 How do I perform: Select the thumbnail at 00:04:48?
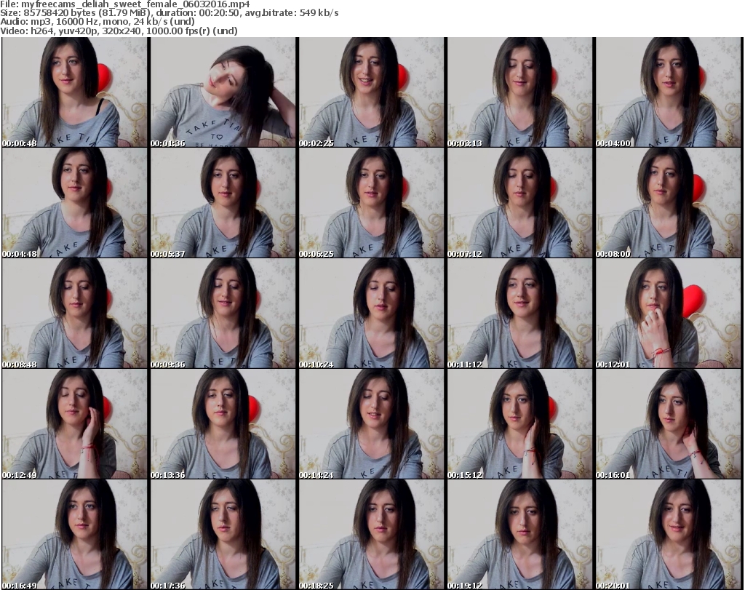(75, 203)
